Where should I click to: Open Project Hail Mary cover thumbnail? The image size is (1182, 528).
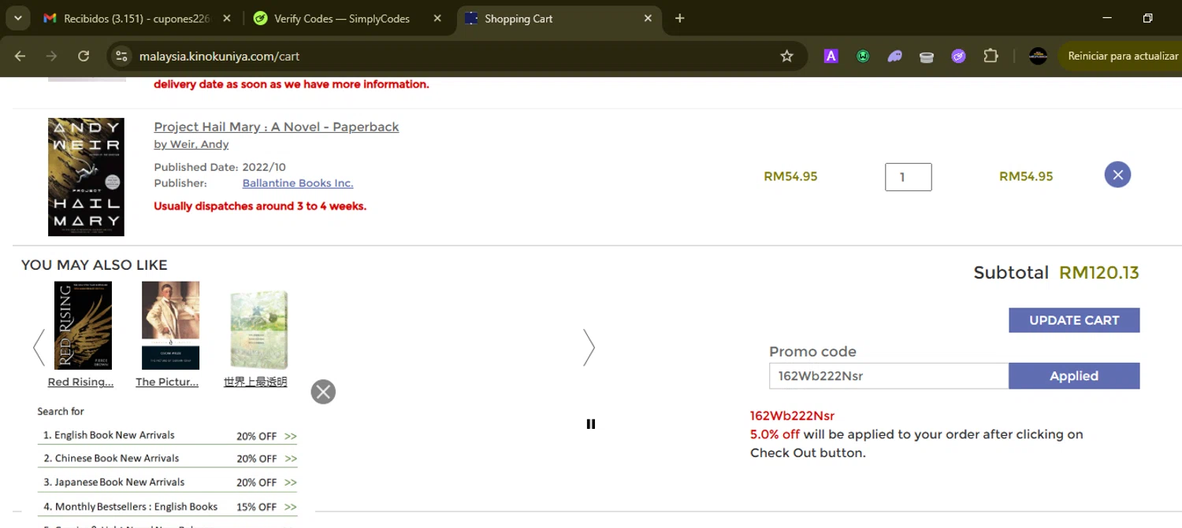(86, 177)
